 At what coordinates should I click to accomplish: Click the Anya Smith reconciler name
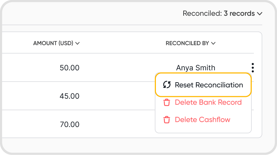click(x=196, y=68)
